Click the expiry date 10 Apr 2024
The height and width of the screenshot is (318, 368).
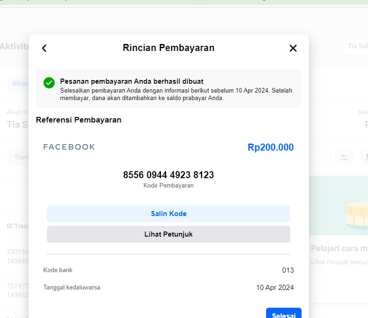275,288
